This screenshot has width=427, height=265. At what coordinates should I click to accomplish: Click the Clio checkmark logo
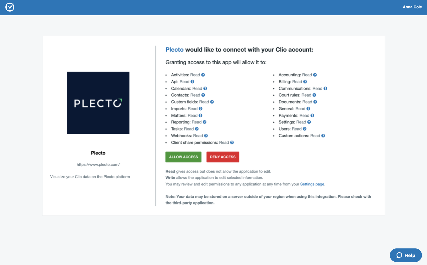(x=10, y=7)
